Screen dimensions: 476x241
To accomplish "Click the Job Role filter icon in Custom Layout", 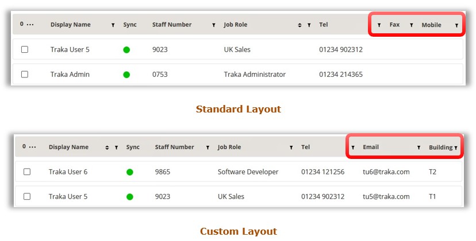I will coord(291,147).
